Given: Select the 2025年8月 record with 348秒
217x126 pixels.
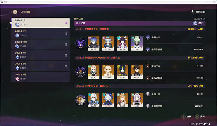Looking at the screenshot, I should [x=40, y=66].
